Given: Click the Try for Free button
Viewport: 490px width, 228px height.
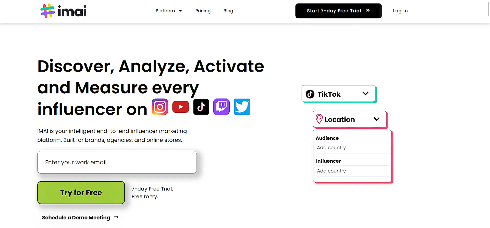Looking at the screenshot, I should pyautogui.click(x=81, y=193).
